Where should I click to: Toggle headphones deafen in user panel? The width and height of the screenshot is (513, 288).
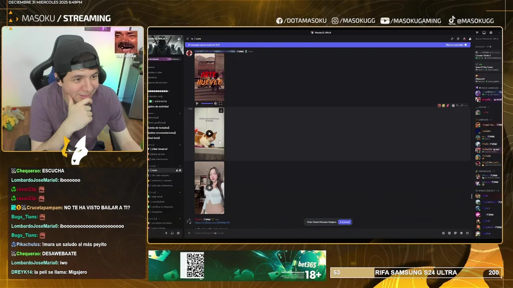172,233
